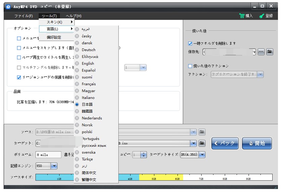Select suomi language option

(96, 77)
